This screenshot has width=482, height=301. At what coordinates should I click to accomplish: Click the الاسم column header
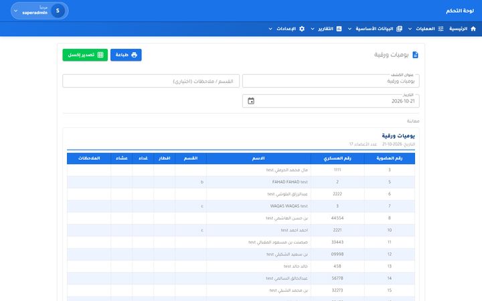(258, 158)
